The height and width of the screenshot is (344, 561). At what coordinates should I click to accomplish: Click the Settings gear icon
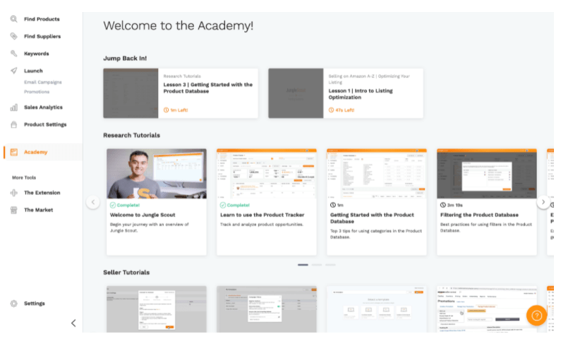(13, 304)
